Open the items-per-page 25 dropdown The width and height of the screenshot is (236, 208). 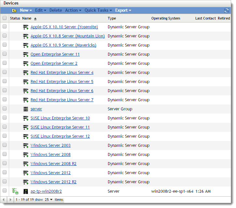(49, 200)
